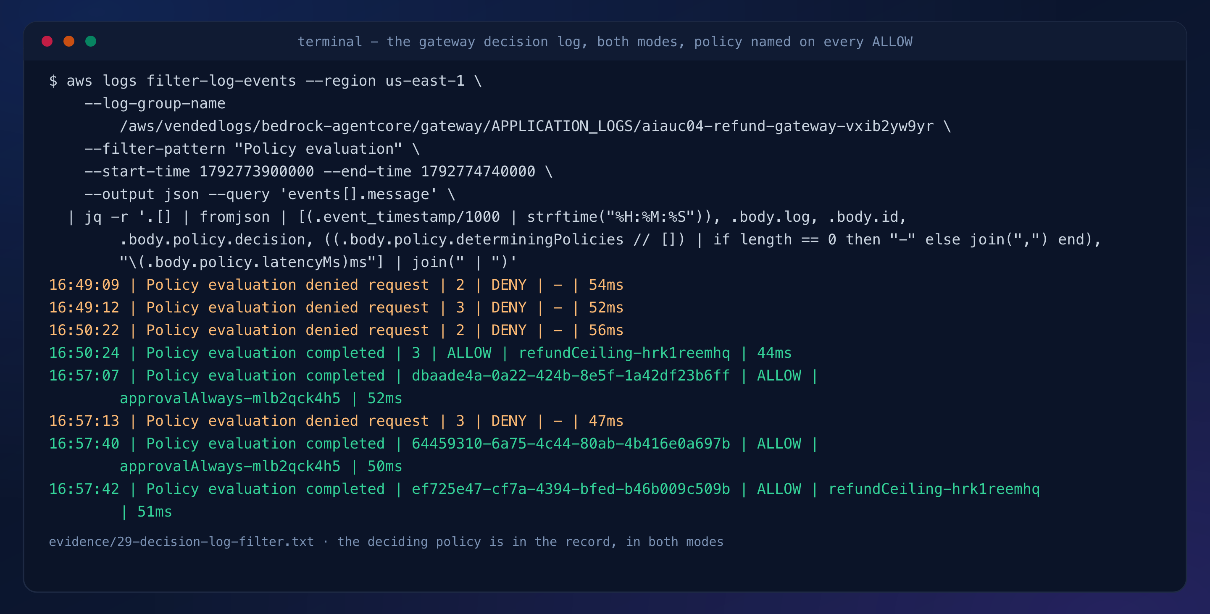1210x614 pixels.
Task: Click the orange minimize window dot
Action: (69, 41)
